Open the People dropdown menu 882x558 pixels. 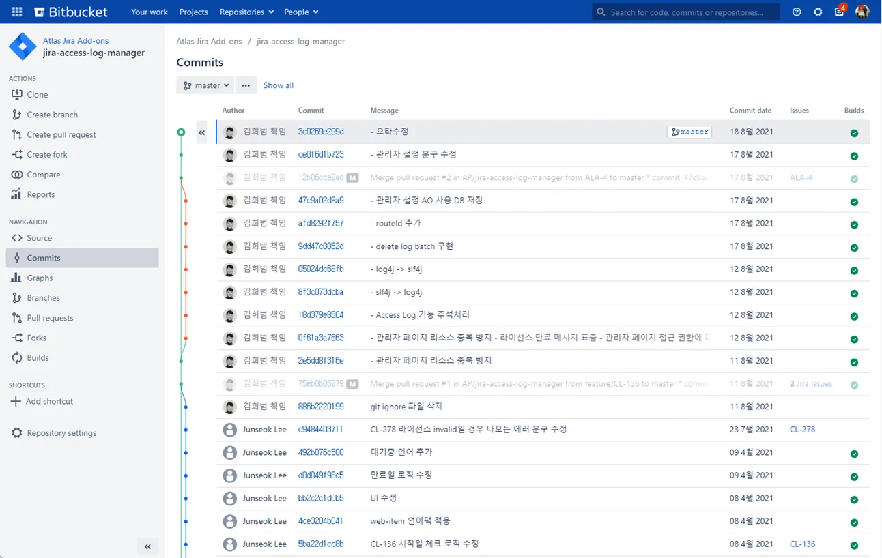(301, 12)
